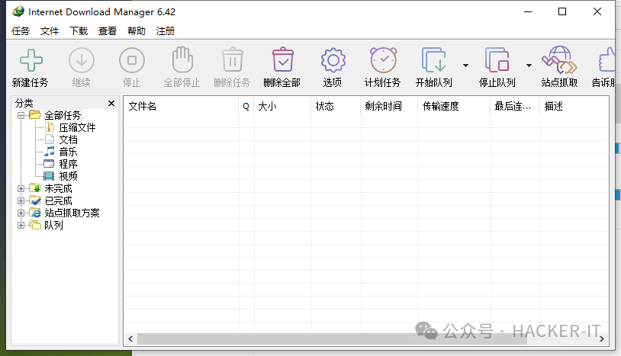
Task: Click the 新建任务 plus icon
Action: [x=31, y=60]
